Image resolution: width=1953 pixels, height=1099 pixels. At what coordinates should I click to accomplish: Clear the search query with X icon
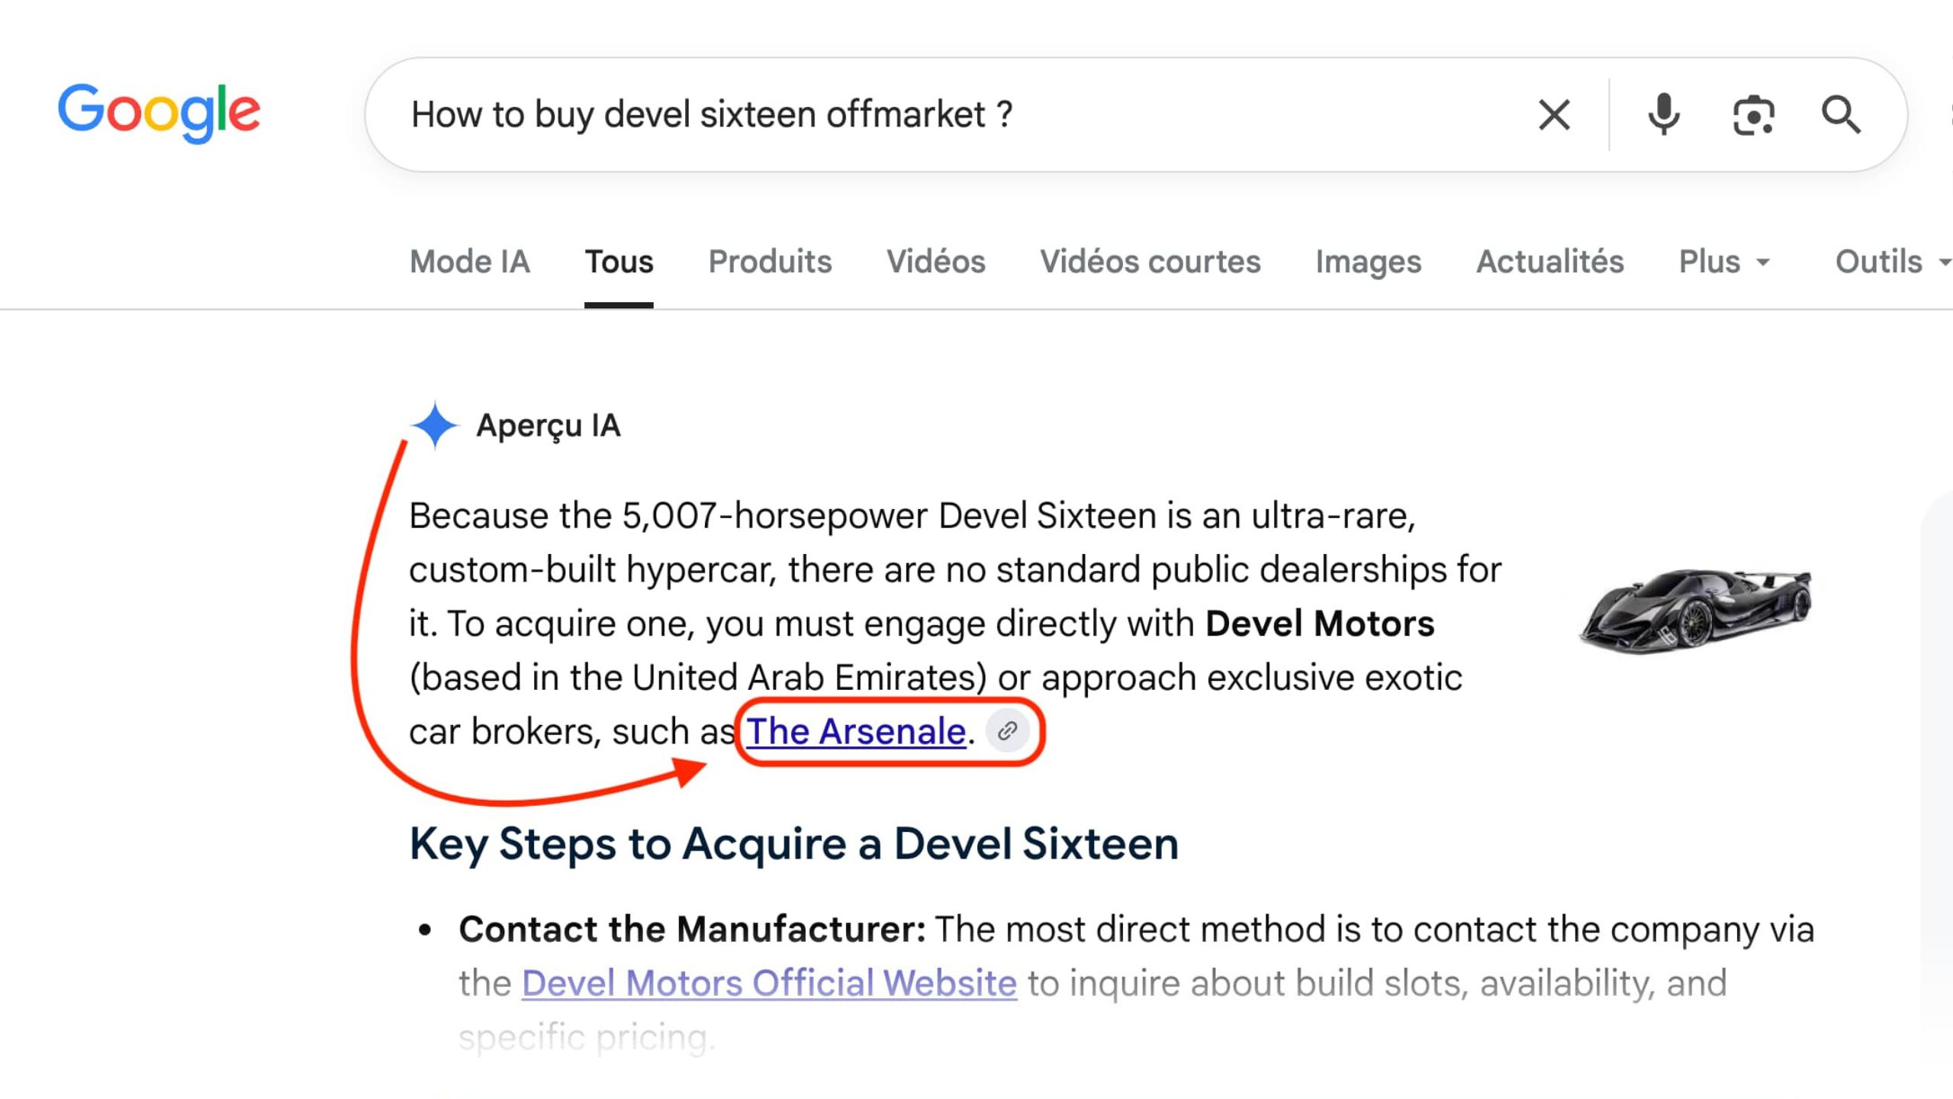point(1554,115)
